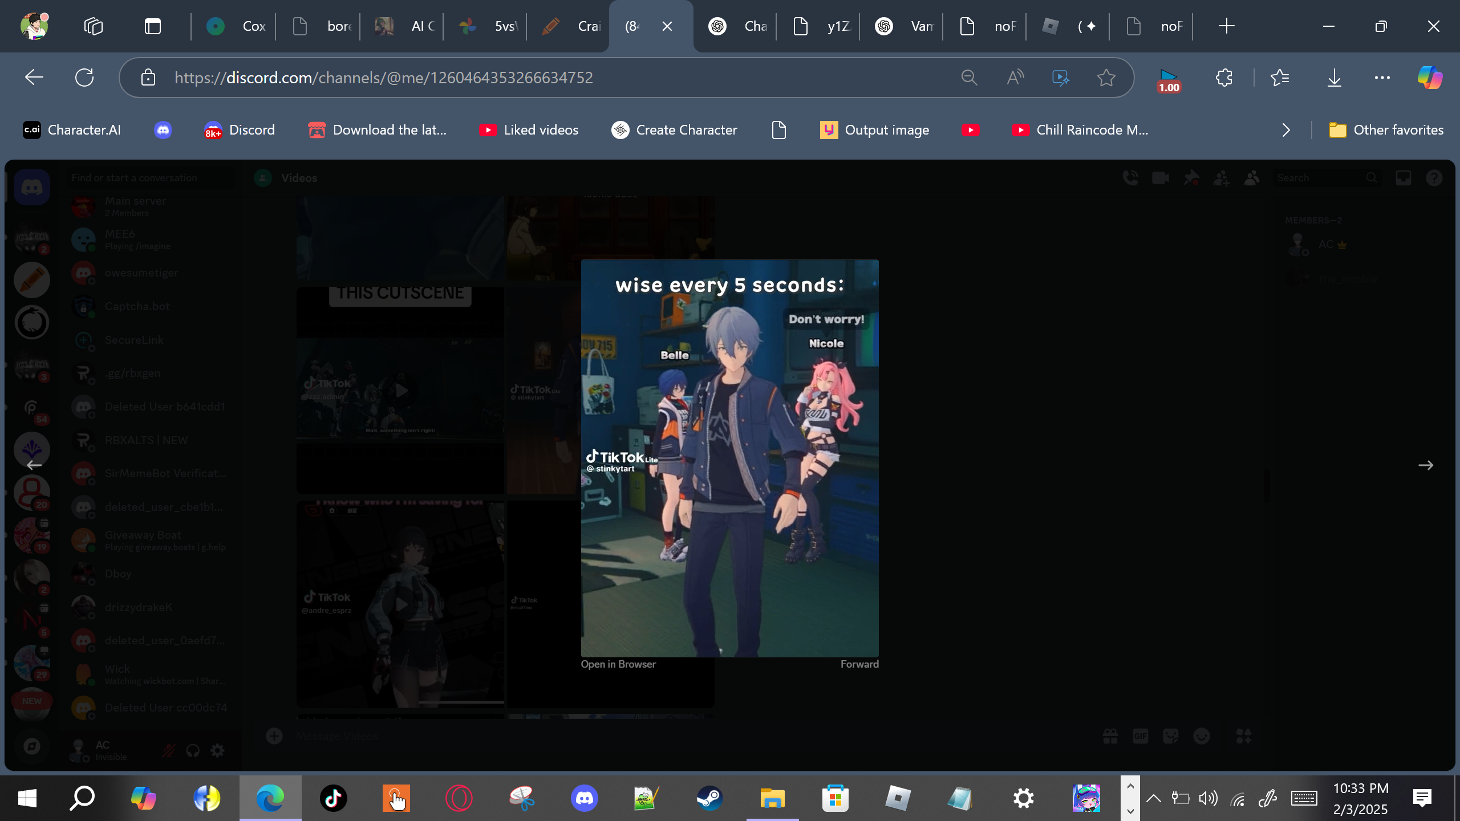Image resolution: width=1460 pixels, height=821 pixels.
Task: Expand hidden favorites bar items chevron
Action: coord(1285,130)
